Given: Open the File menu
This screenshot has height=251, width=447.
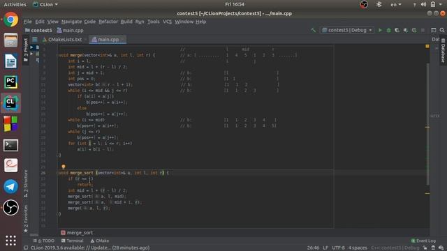Looking at the screenshot, I should coord(28,22).
